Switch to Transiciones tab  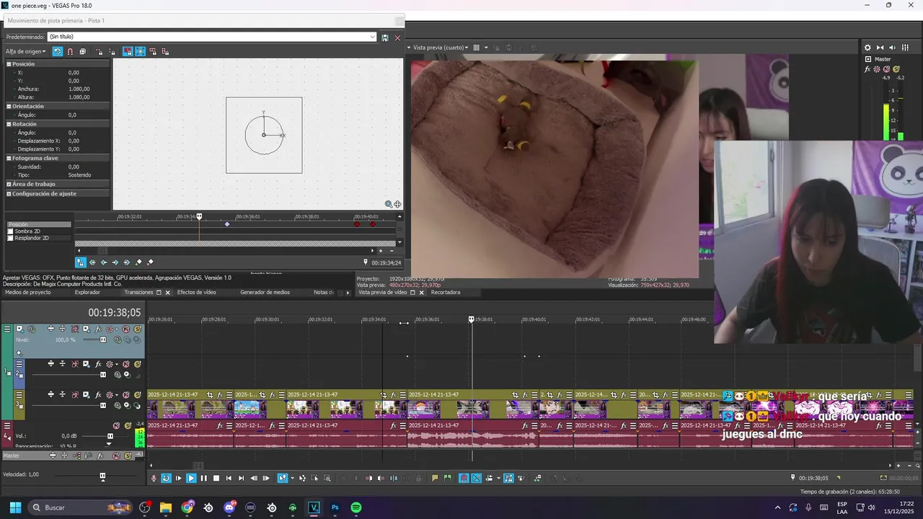(138, 293)
